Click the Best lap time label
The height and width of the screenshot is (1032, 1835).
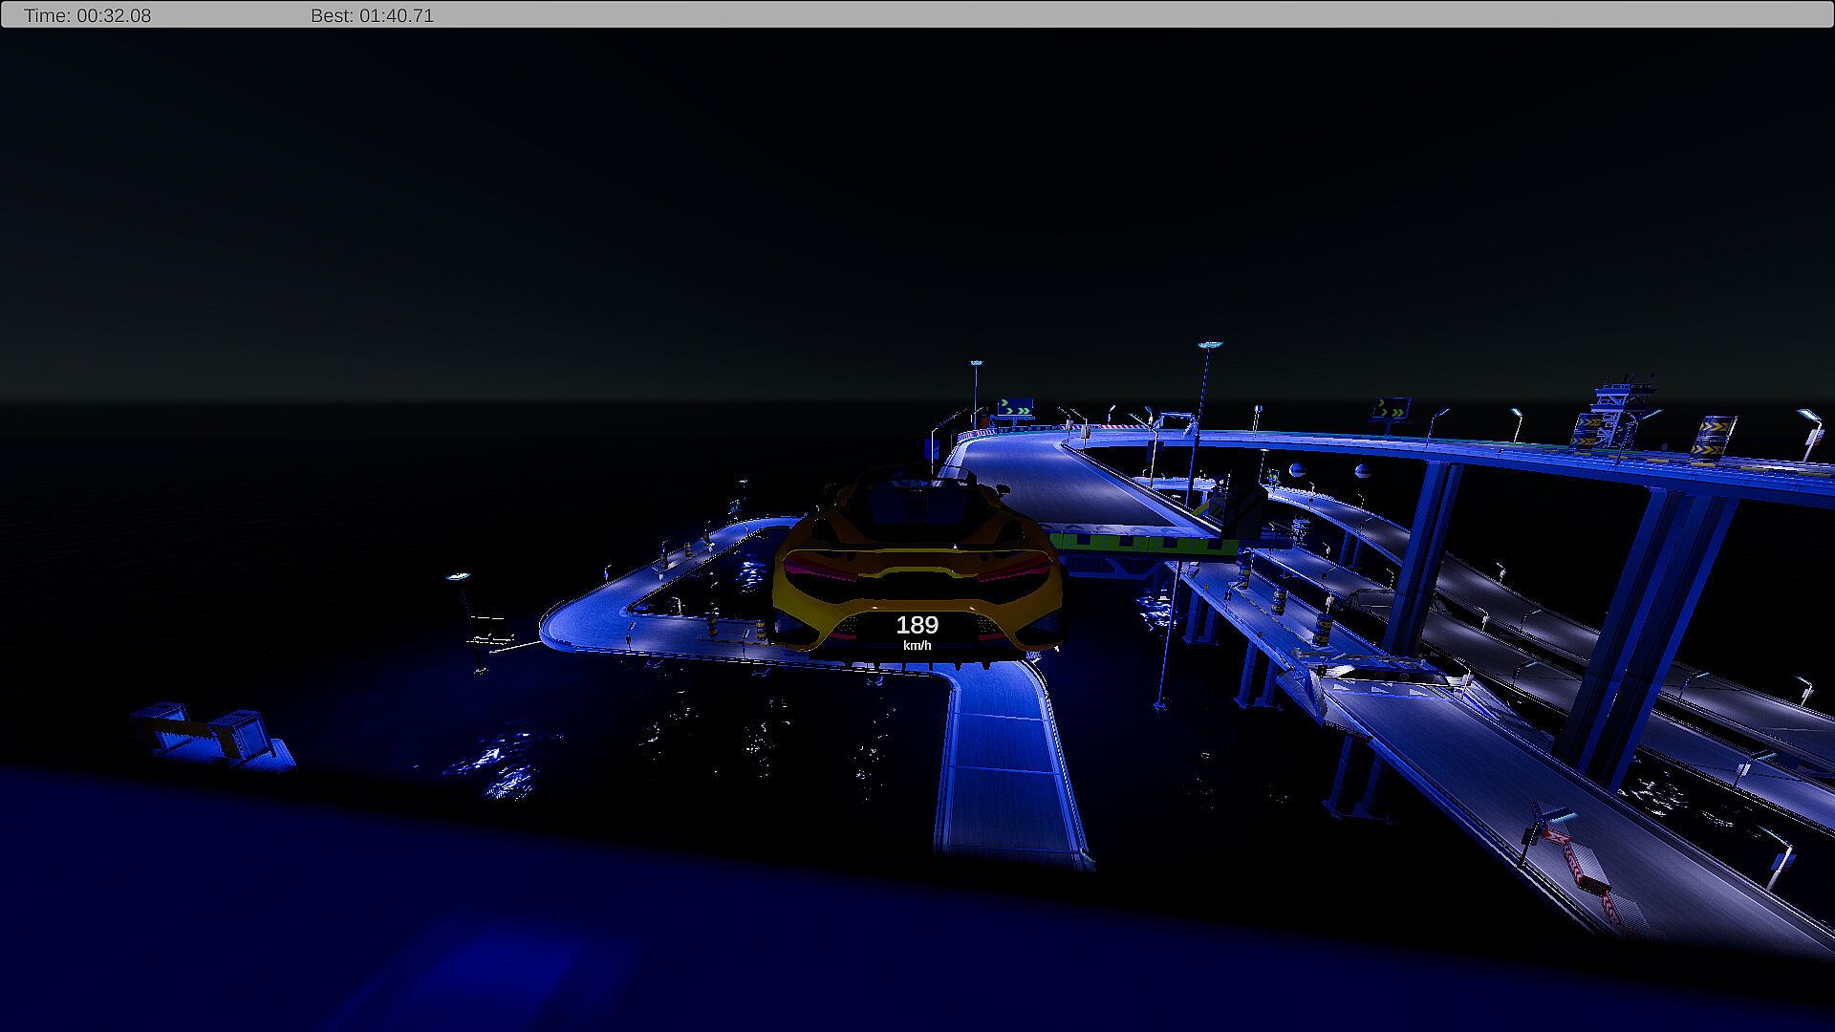pos(372,15)
